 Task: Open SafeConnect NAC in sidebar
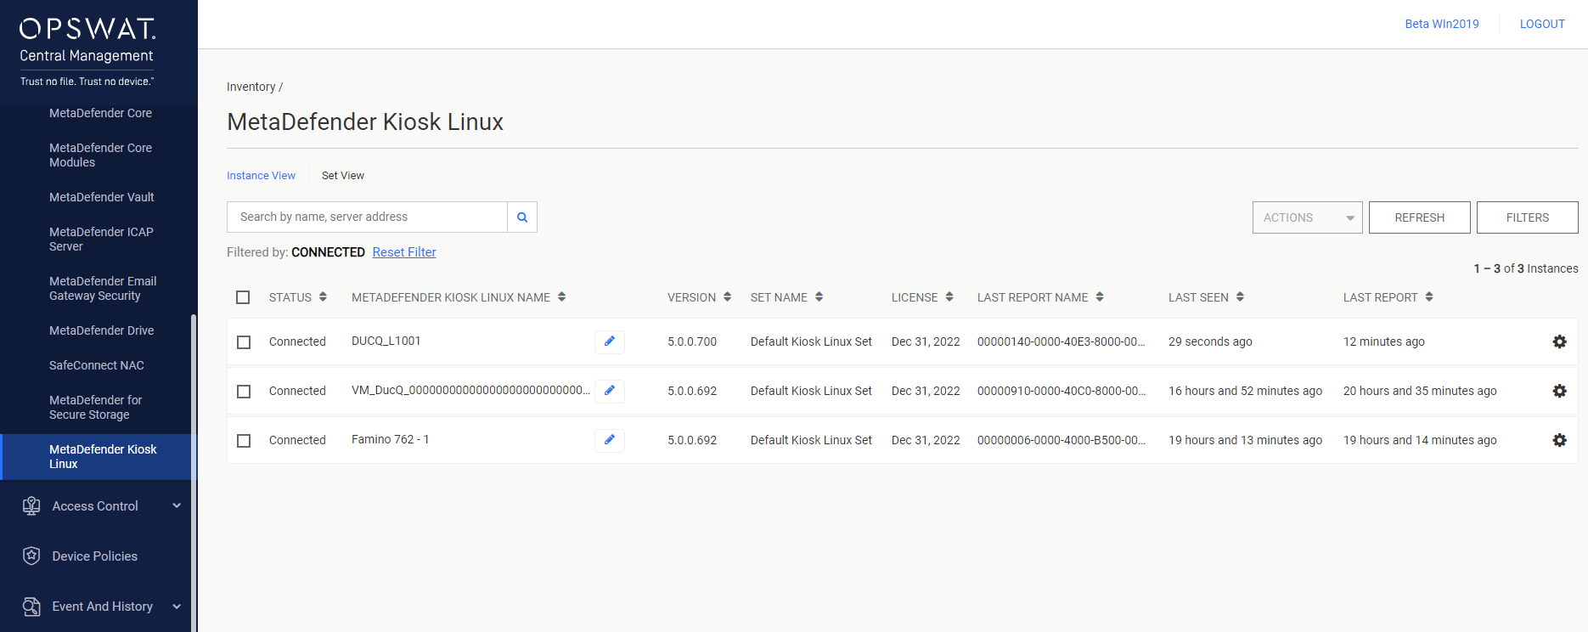(97, 365)
